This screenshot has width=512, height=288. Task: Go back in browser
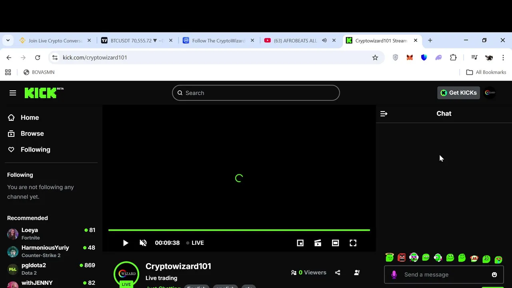(9, 58)
